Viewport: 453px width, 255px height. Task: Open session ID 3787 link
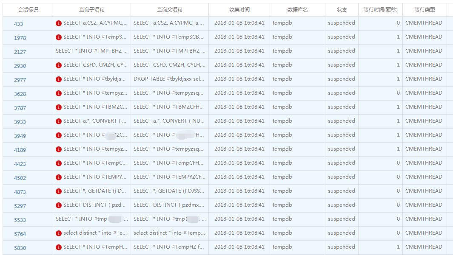pyautogui.click(x=20, y=108)
